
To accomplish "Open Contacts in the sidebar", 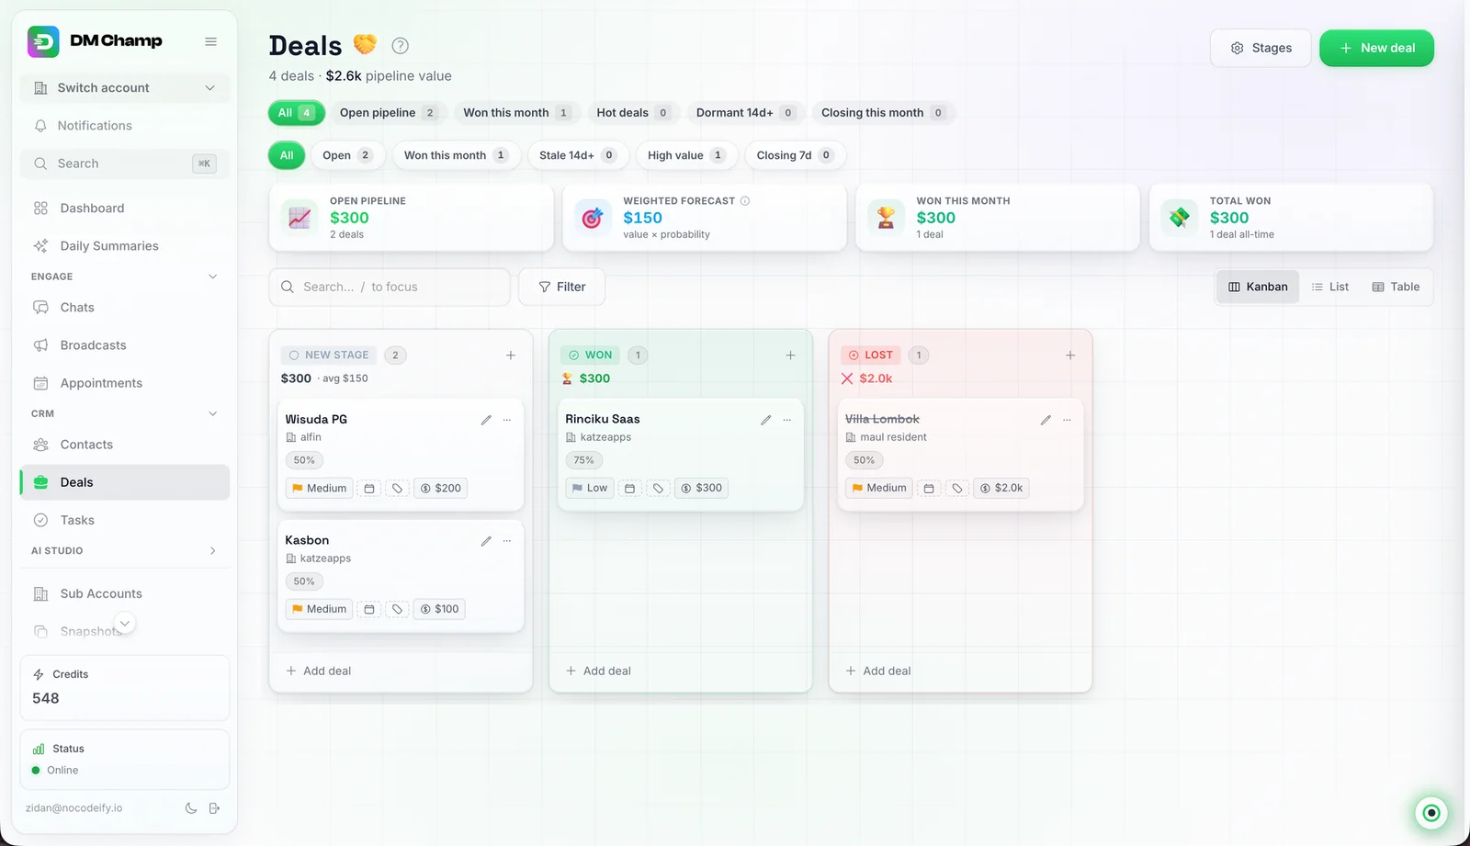I will pyautogui.click(x=125, y=445).
